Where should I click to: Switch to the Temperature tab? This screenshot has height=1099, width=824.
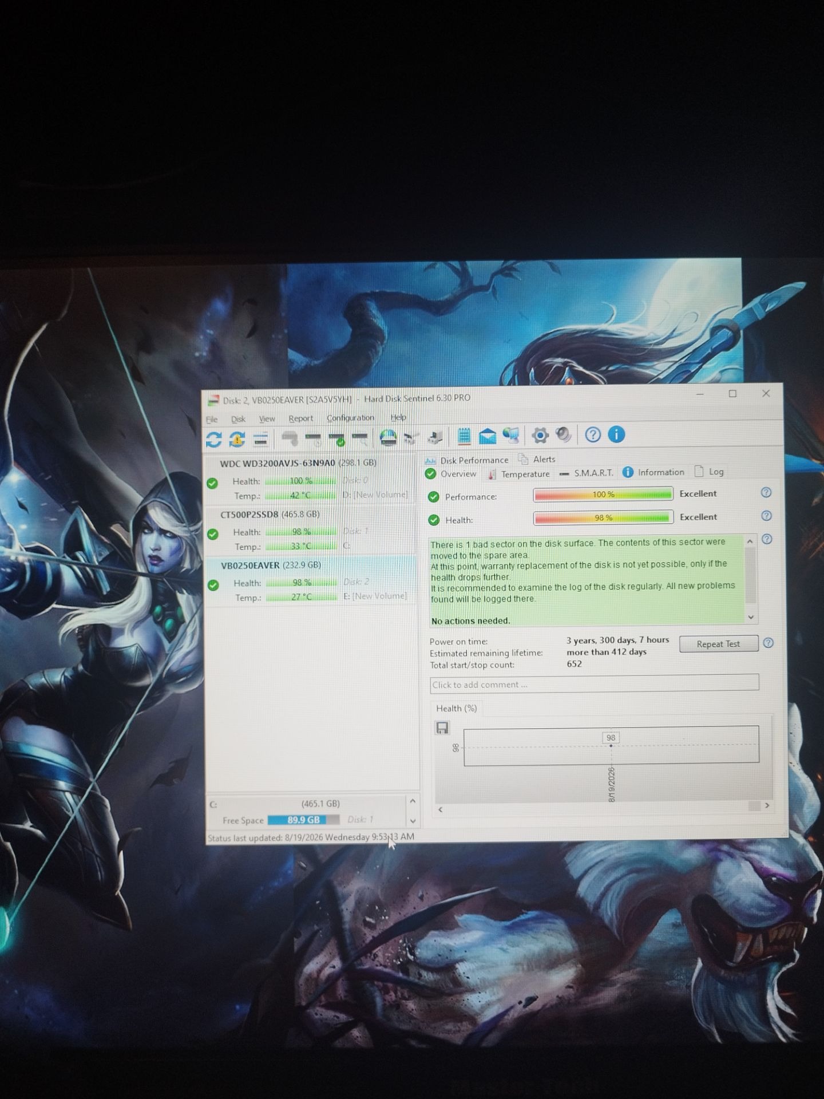point(518,474)
